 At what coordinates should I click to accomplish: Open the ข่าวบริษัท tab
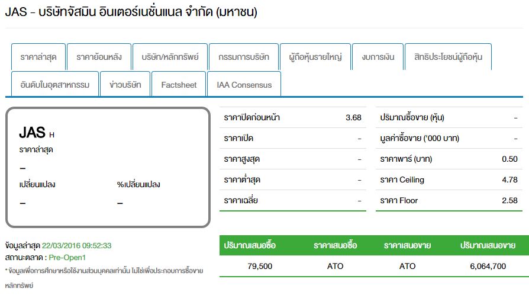point(125,85)
